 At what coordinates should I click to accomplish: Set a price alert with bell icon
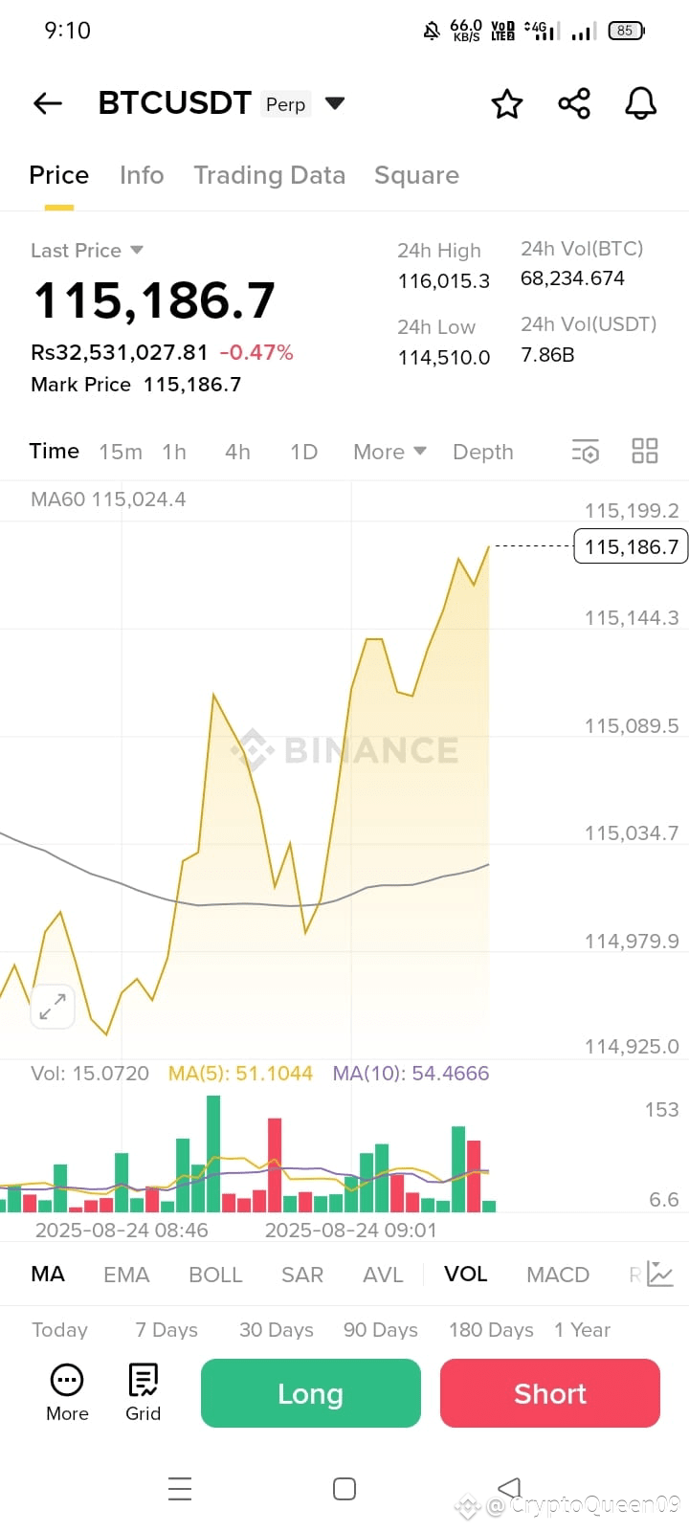641,103
